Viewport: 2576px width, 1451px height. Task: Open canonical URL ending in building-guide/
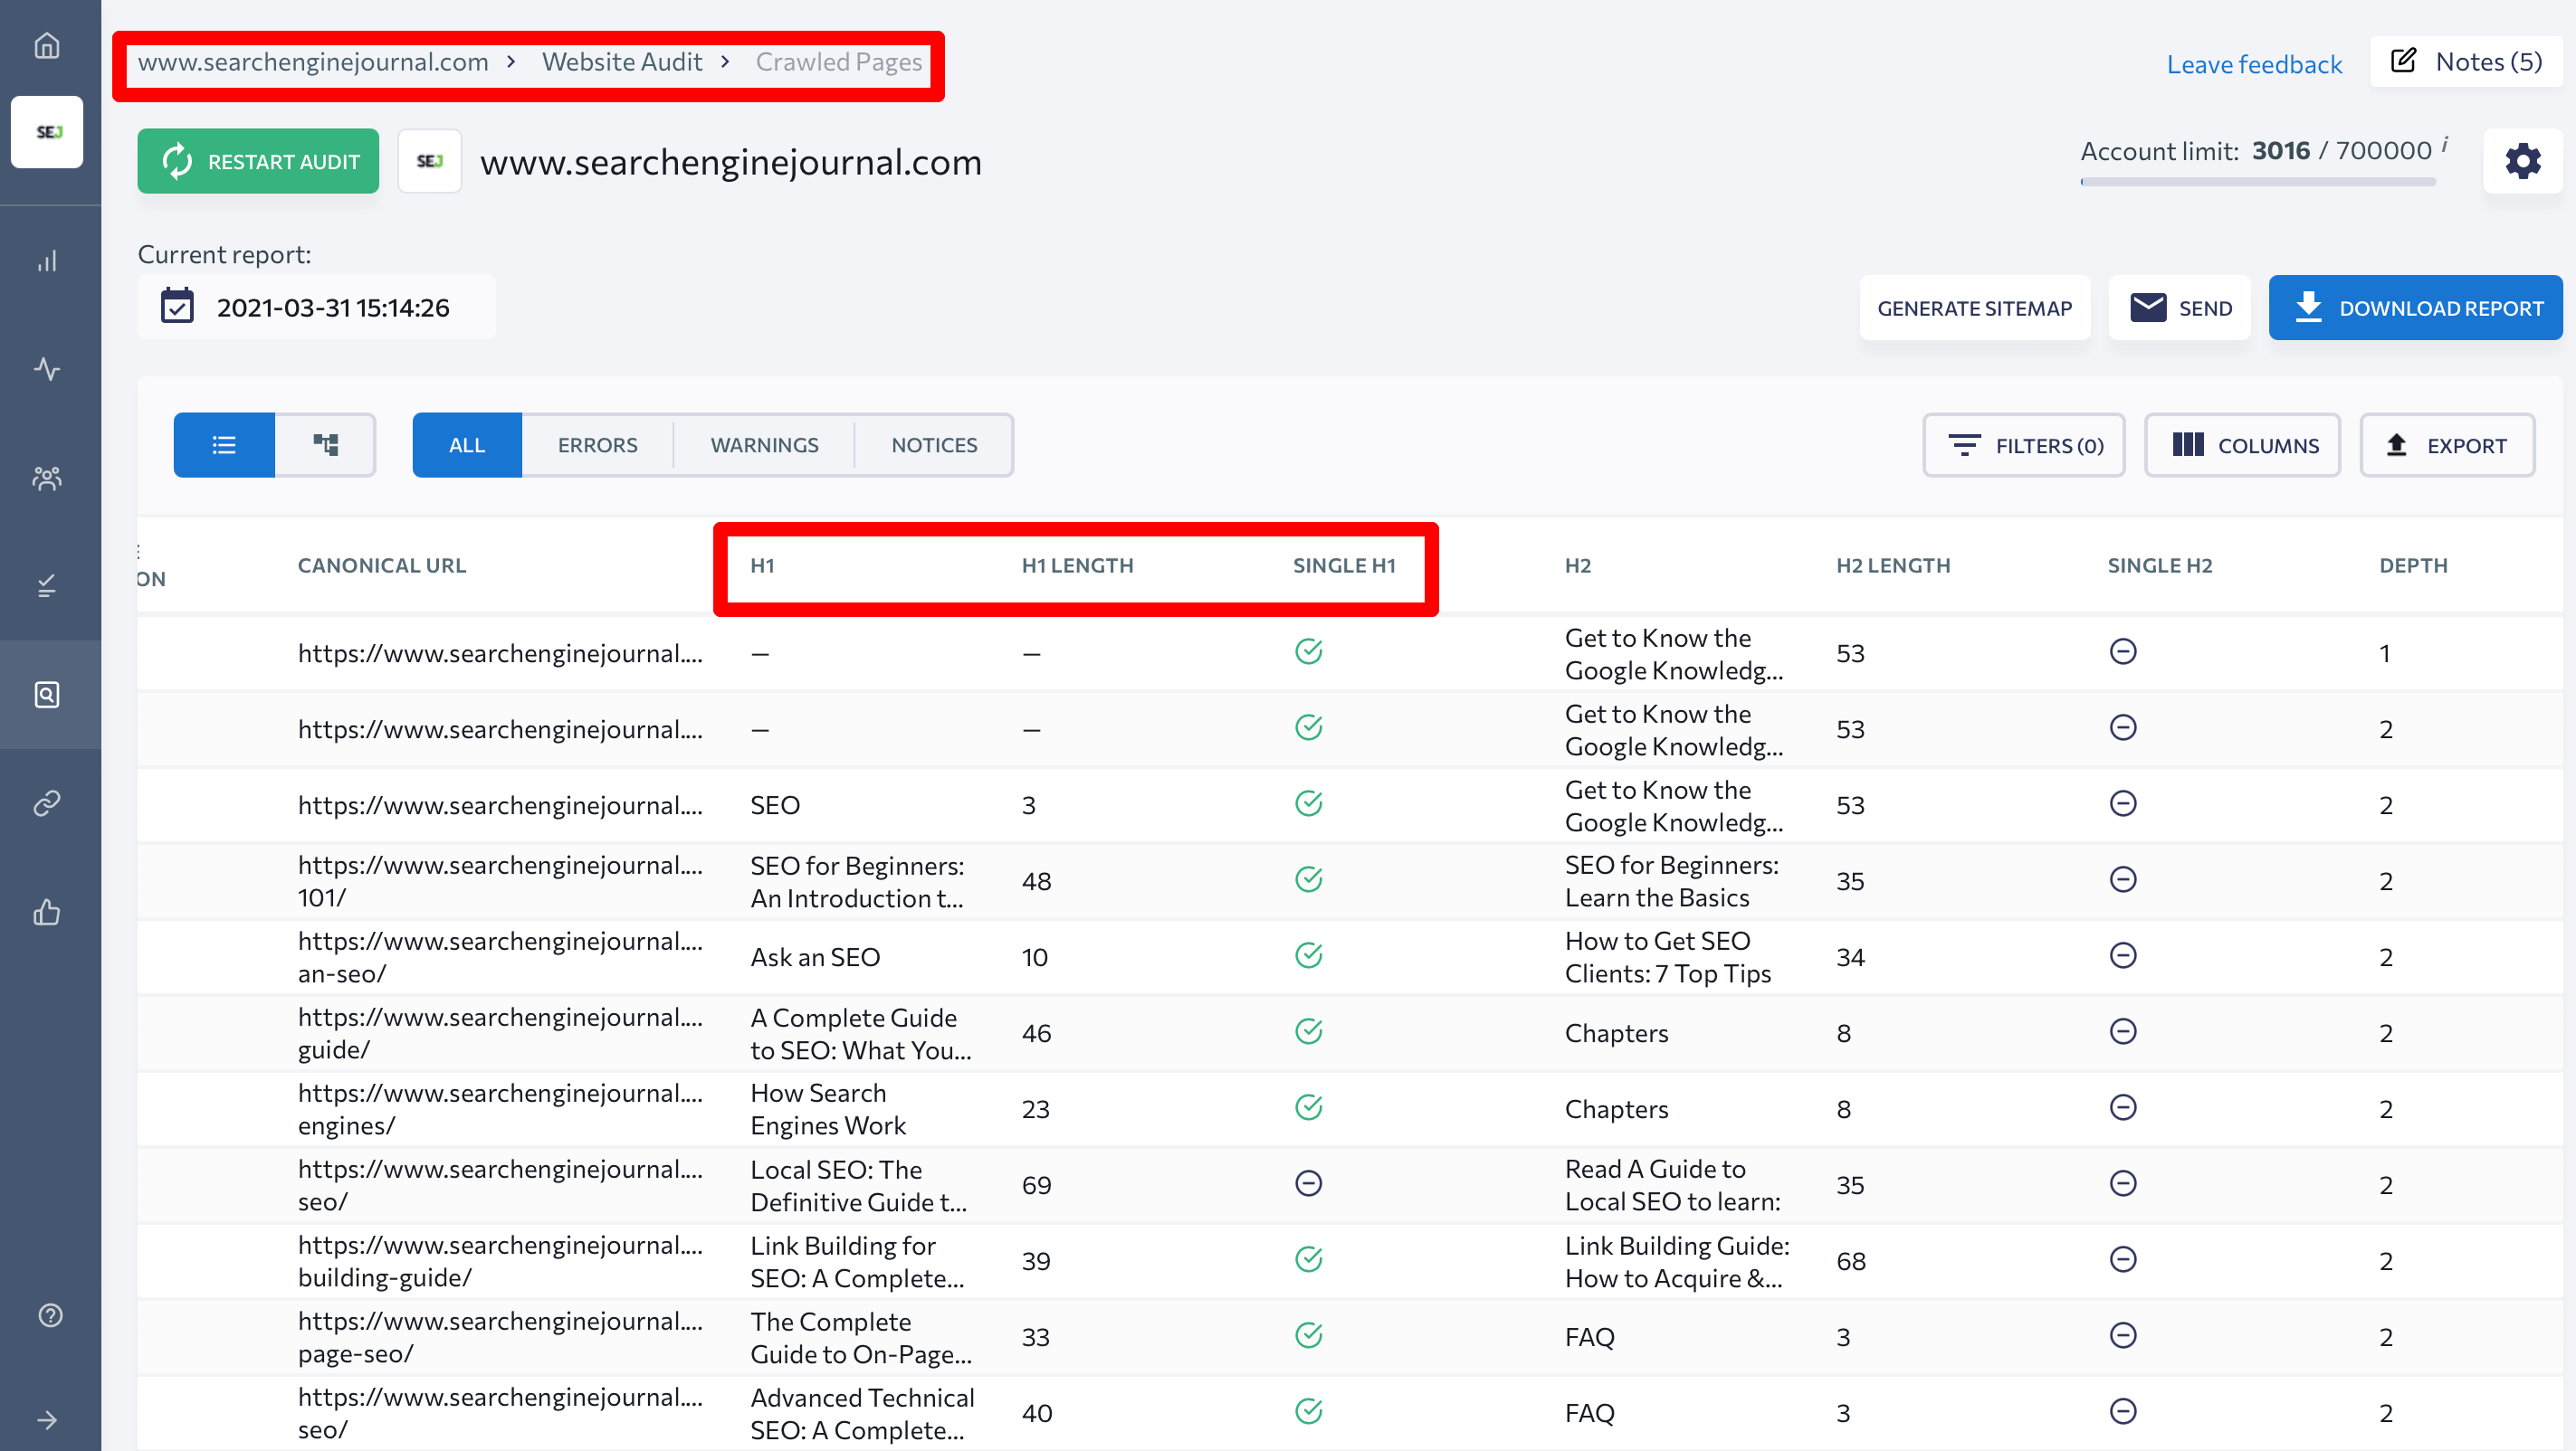500,1261
